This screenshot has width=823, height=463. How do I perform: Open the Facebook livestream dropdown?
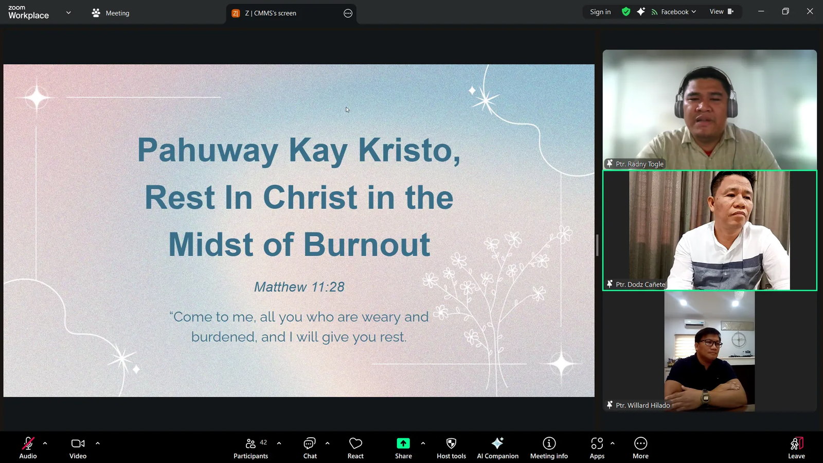[x=674, y=12]
